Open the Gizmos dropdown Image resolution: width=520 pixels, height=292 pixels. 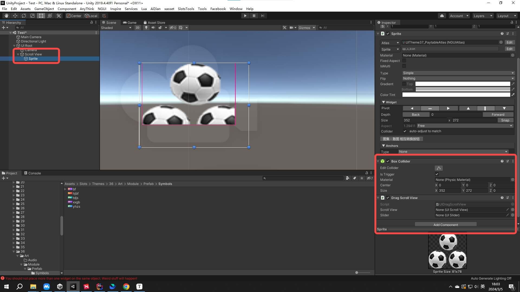coord(307,28)
